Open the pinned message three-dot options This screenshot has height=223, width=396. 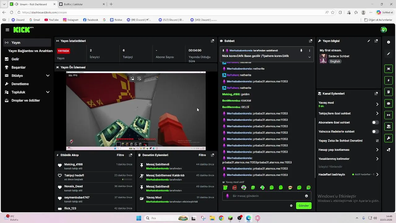pos(309,50)
